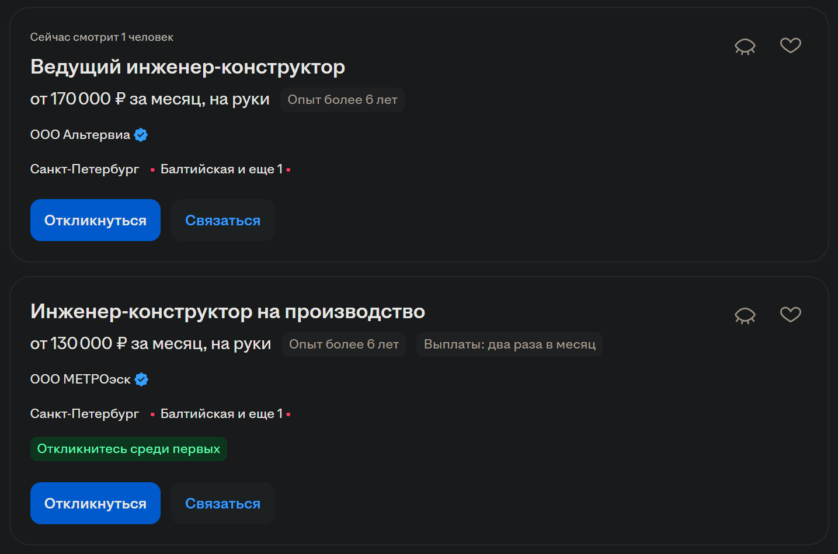Click Опыт более 6 лет tag in first vacancy

point(342,100)
